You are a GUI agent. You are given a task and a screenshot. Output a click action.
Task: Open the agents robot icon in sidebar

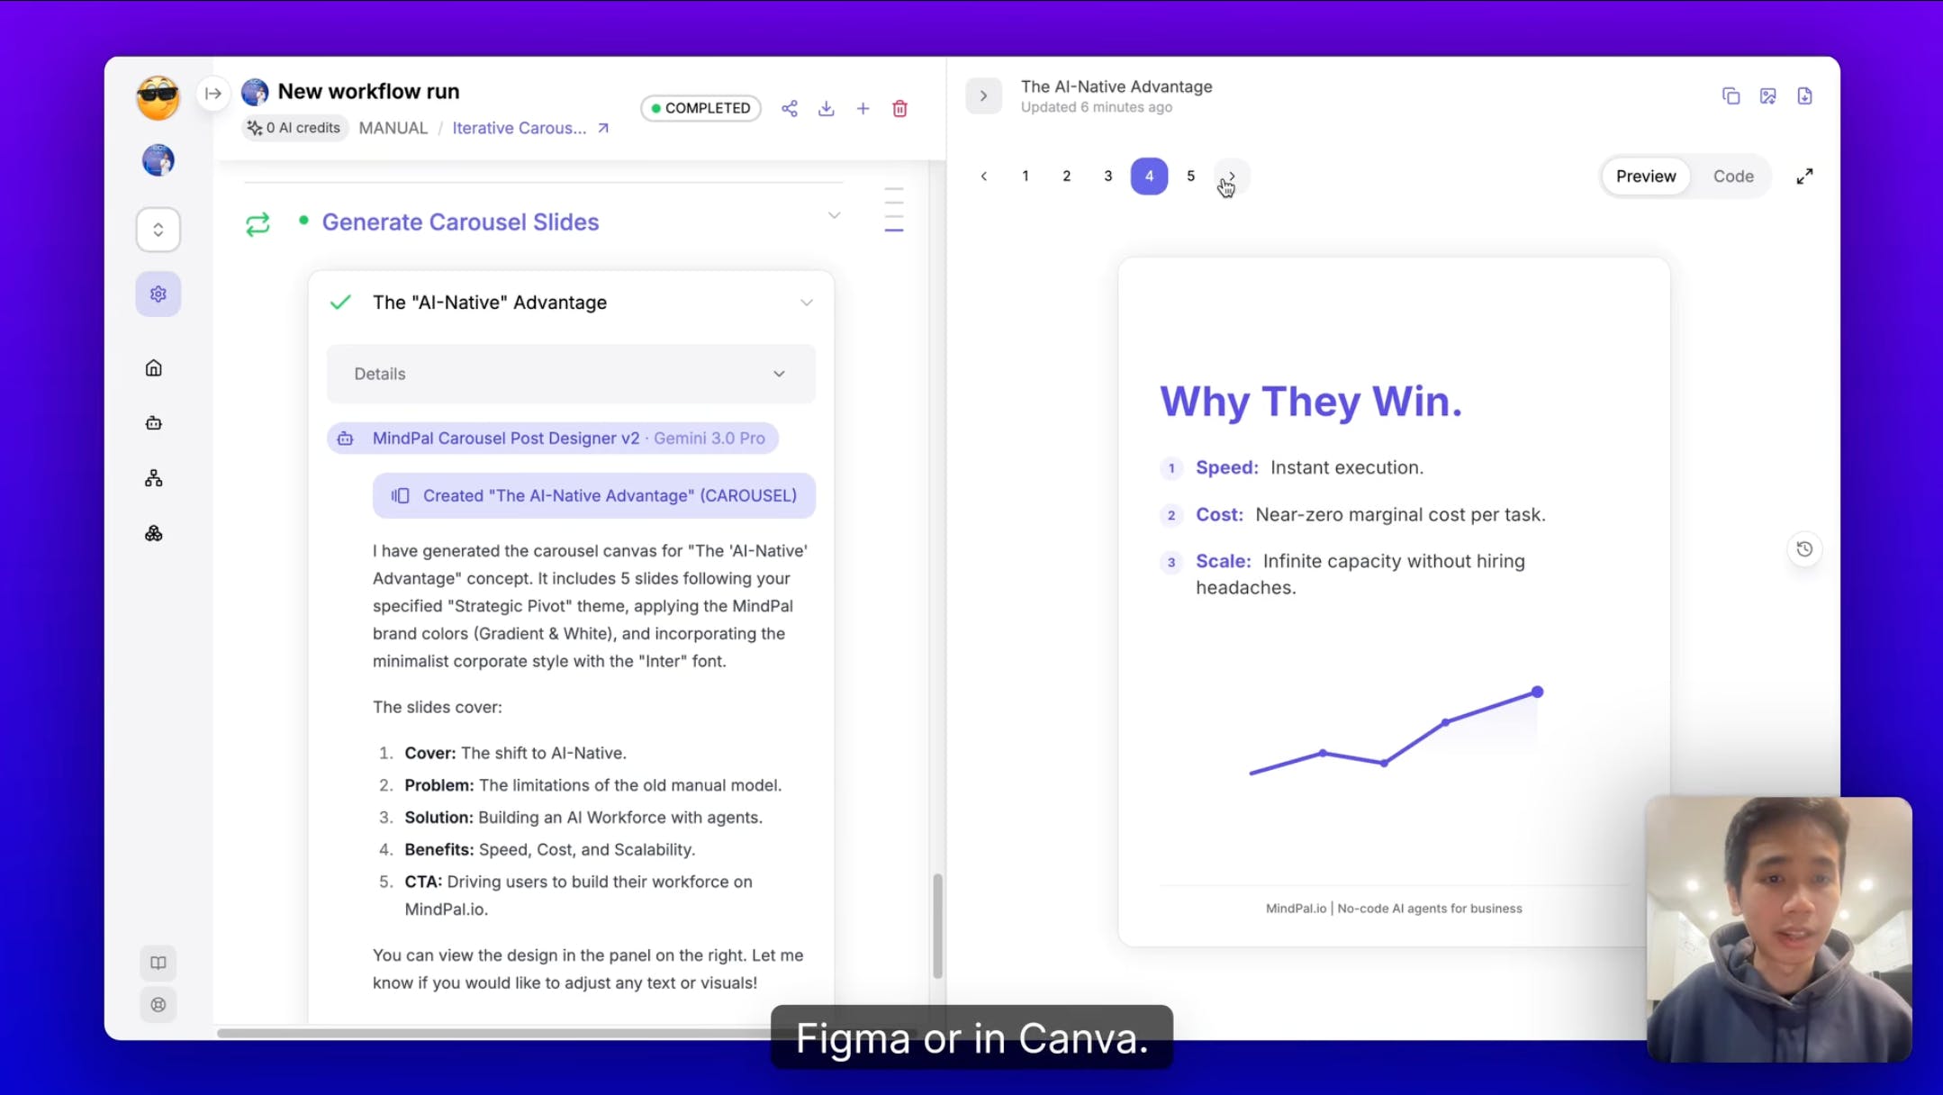154,423
